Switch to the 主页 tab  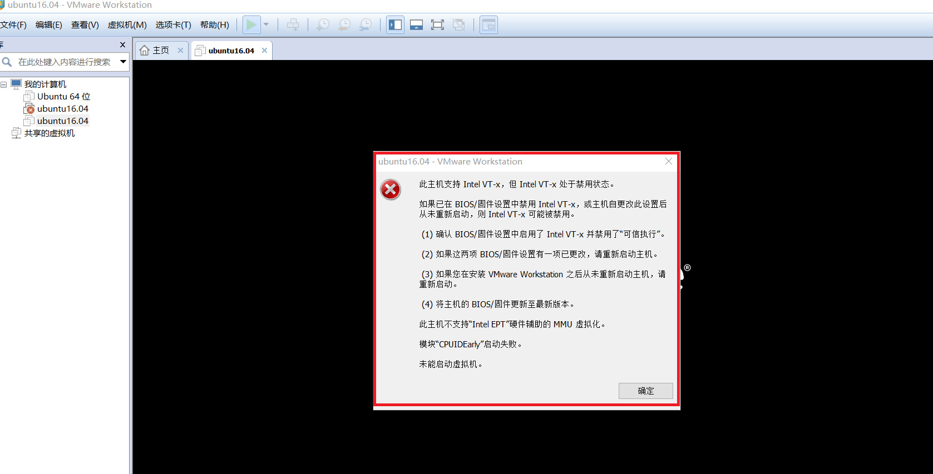tap(161, 50)
